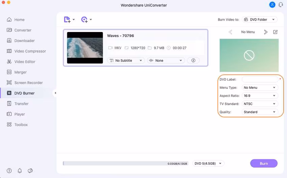
Task: Click the Video Editor scissors icon
Action: click(9, 62)
